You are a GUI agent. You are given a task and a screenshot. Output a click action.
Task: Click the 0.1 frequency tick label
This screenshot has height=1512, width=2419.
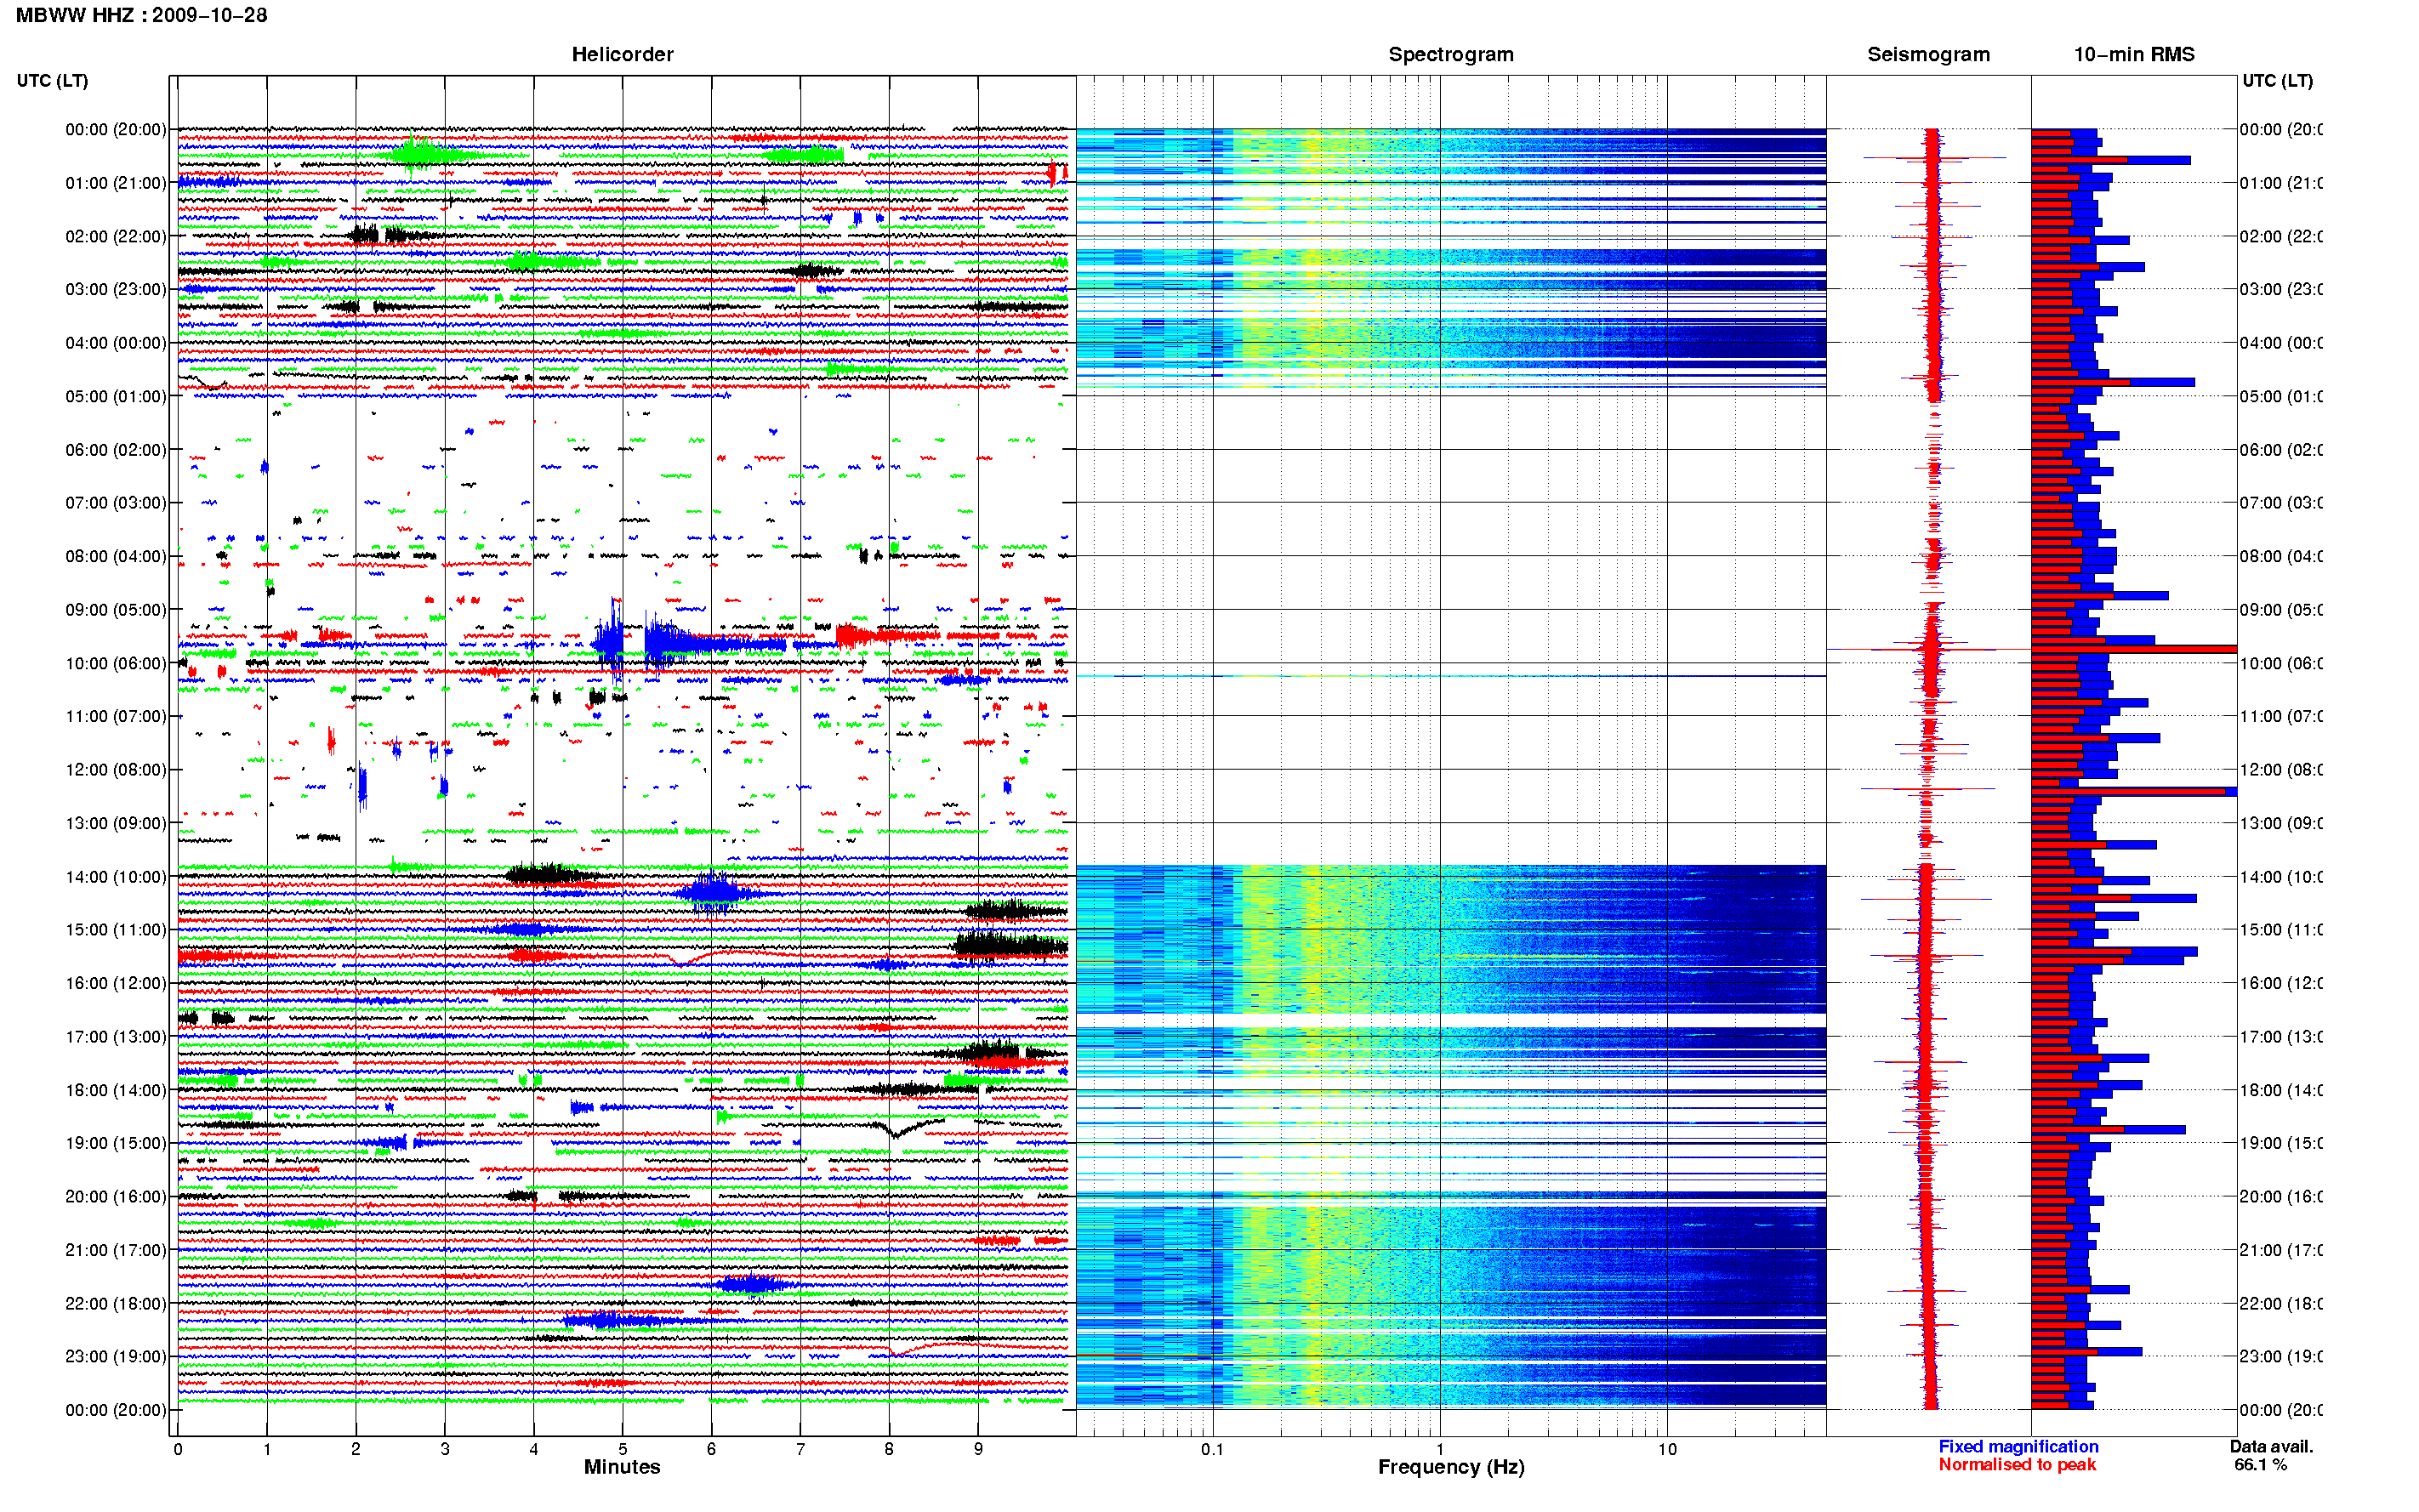1212,1449
